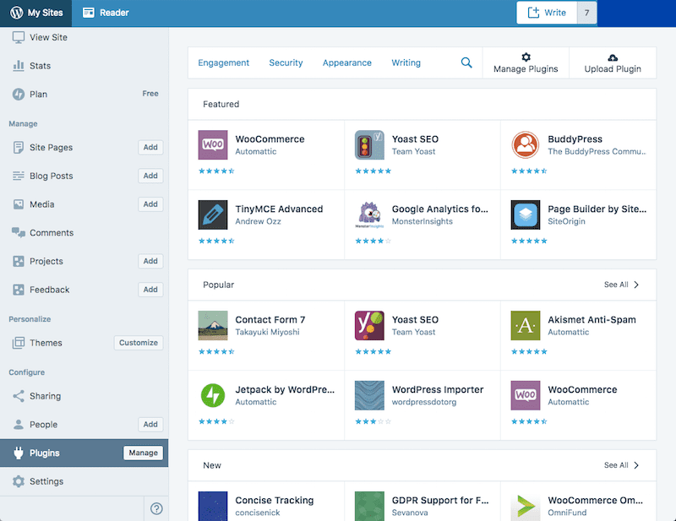Viewport: 676px width, 521px height.
Task: Click the Write button
Action: pos(547,13)
